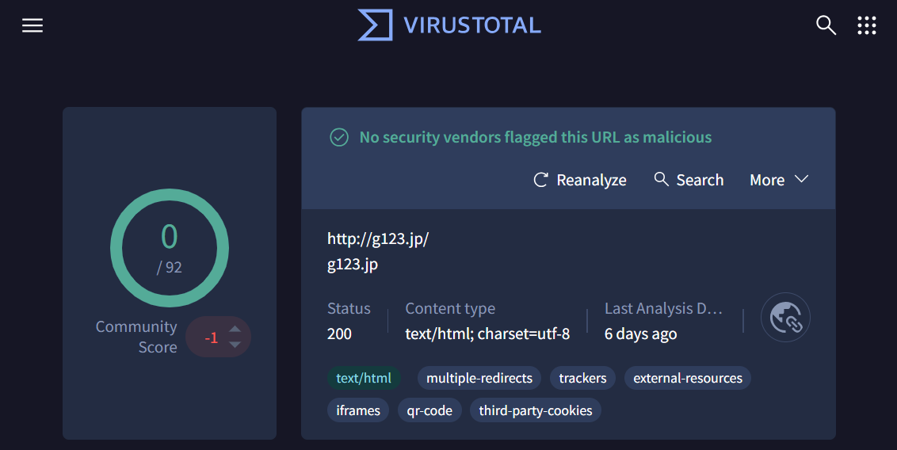Screen dimensions: 897x450
Task: Click the Status label
Action: [349, 309]
